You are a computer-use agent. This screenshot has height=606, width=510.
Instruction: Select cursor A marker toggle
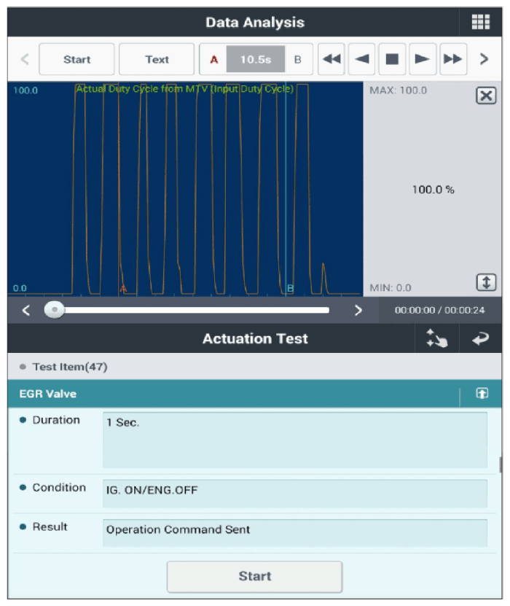pos(213,60)
